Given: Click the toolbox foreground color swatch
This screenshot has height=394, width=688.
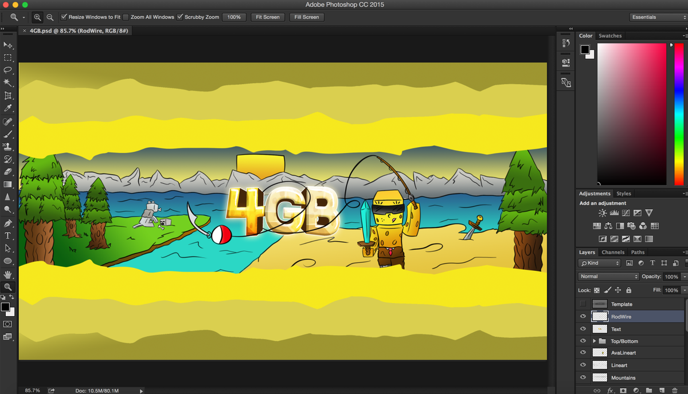Looking at the screenshot, I should click(x=5, y=308).
